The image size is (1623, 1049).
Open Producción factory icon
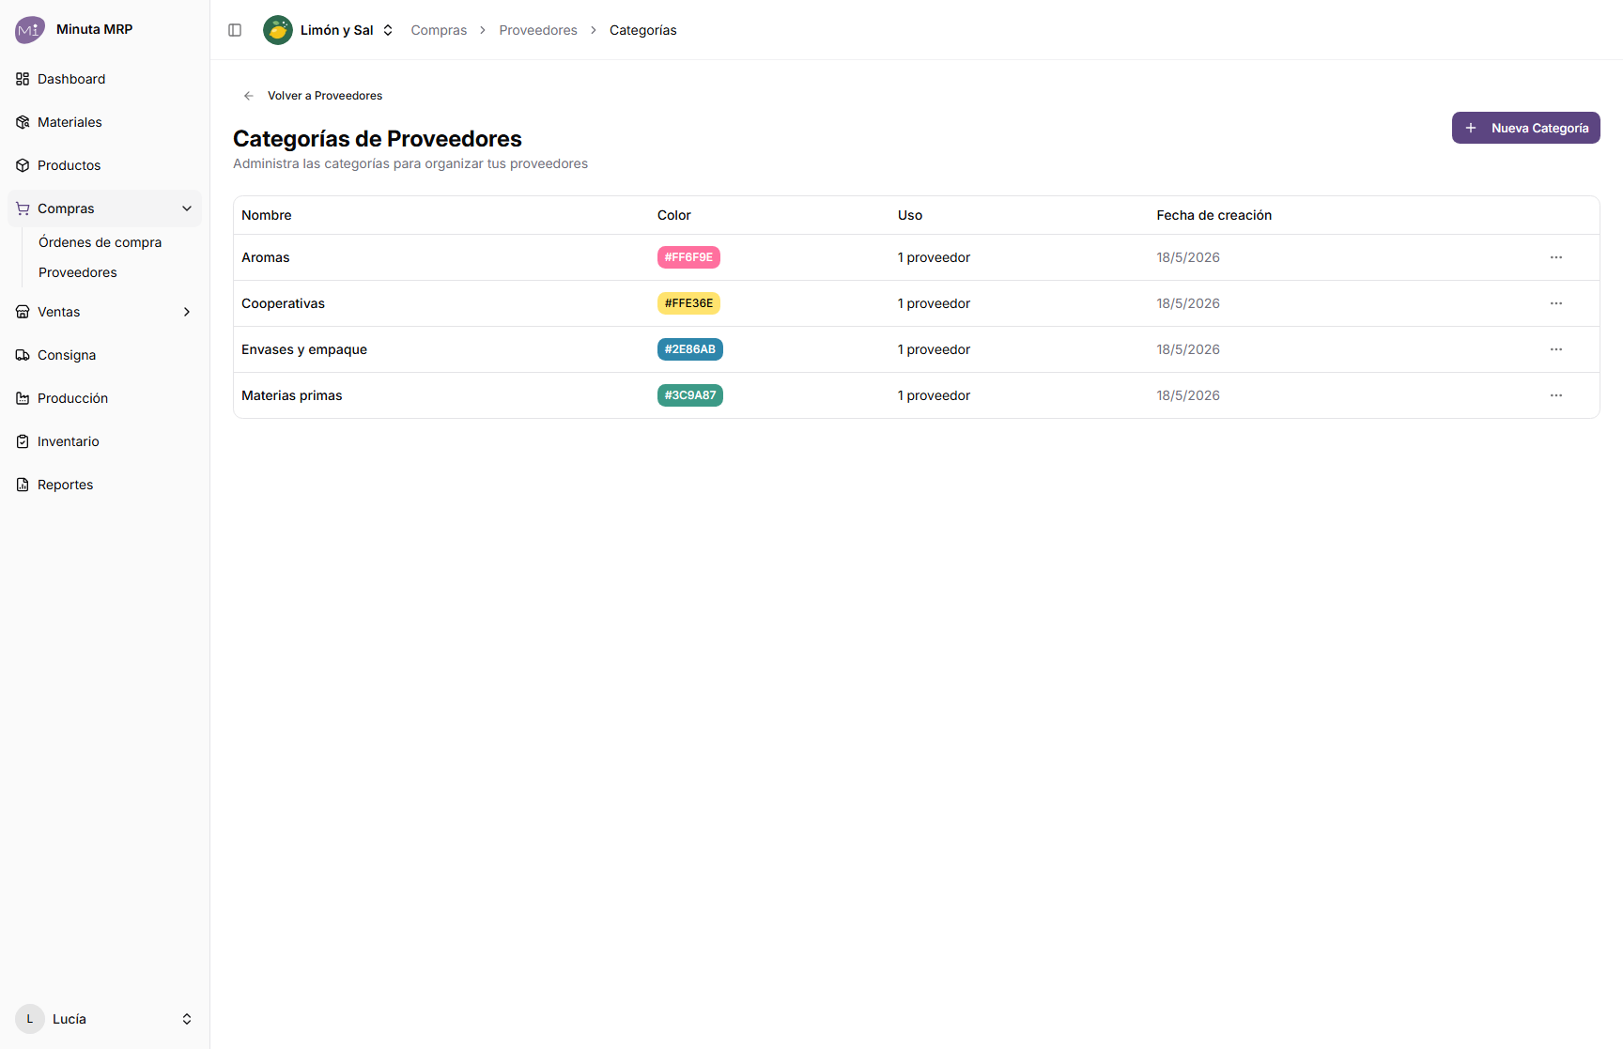23,398
